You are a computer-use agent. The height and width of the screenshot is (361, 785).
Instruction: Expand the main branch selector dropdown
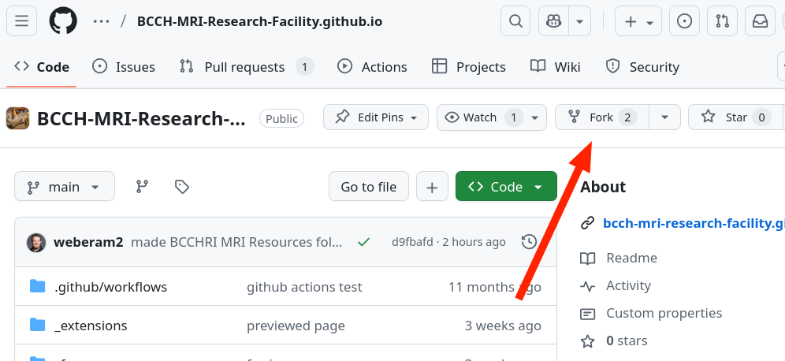point(65,187)
